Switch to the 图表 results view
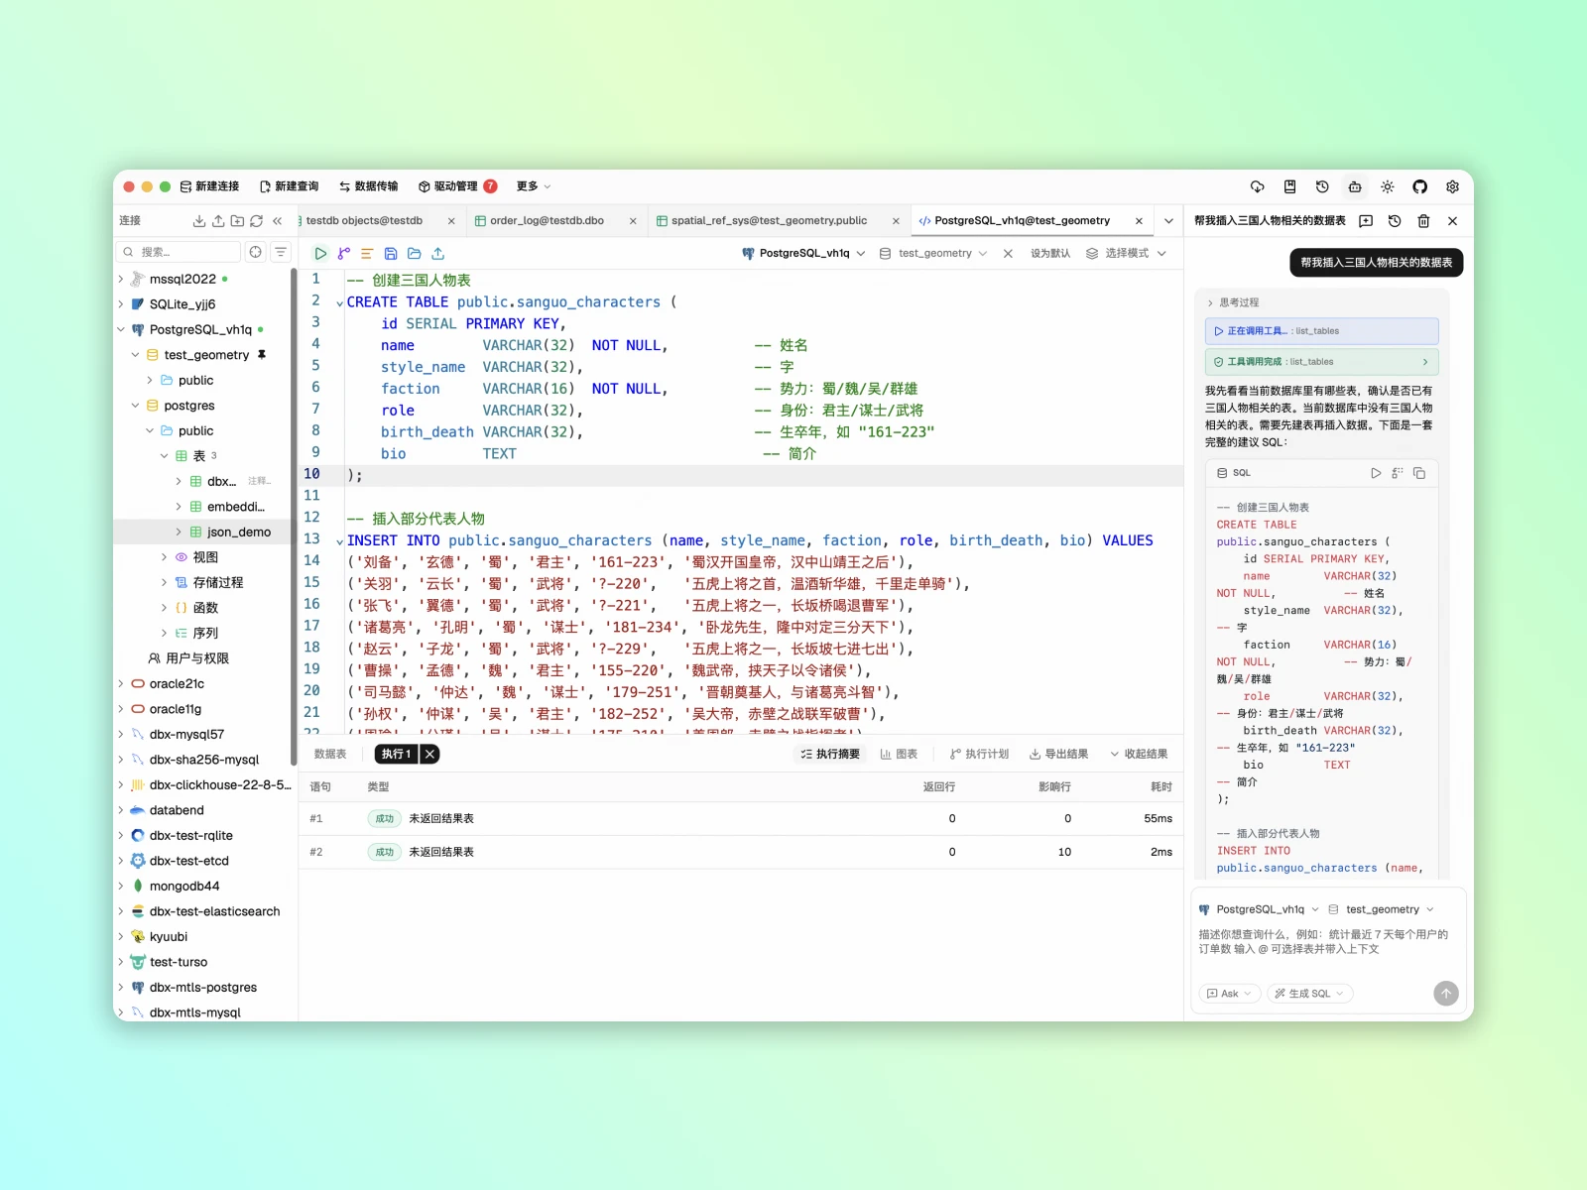Screen dimensions: 1587x1190 coord(899,755)
